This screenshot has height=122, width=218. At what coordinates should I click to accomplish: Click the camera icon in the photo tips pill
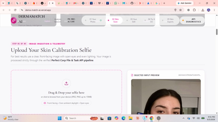pos(45,103)
